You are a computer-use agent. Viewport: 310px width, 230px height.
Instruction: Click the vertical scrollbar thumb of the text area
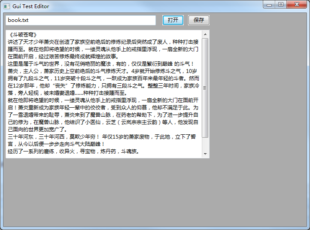coord(205,88)
